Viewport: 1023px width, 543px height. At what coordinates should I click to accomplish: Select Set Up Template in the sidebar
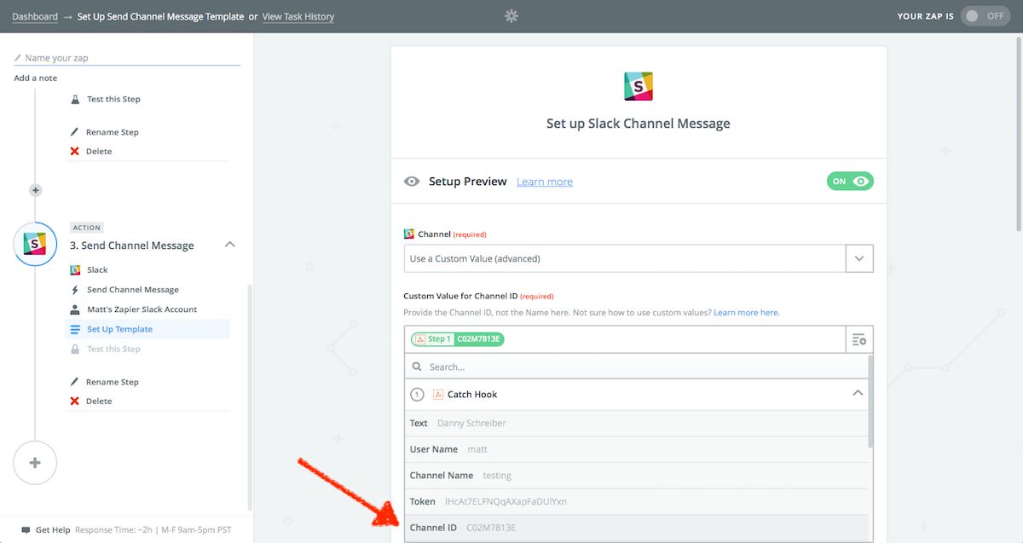pyautogui.click(x=119, y=329)
